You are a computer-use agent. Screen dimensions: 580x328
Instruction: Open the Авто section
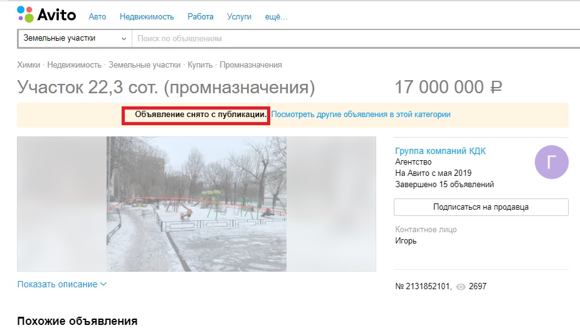(97, 17)
